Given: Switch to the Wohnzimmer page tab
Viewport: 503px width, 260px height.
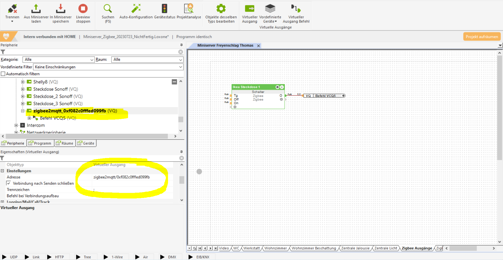Looking at the screenshot, I should coord(275,248).
